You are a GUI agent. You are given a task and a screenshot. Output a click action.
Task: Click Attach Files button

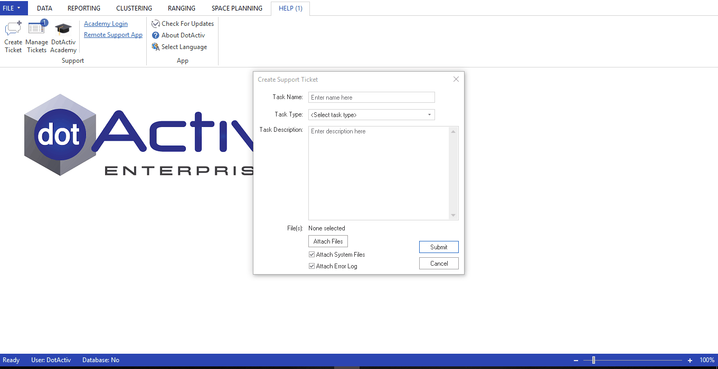click(x=328, y=241)
